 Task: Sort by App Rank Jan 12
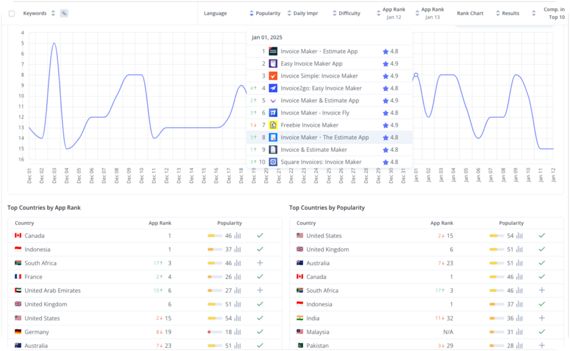coord(379,13)
